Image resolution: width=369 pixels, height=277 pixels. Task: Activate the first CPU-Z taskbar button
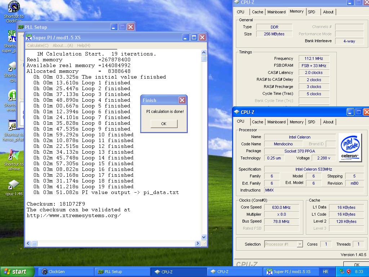(x=178, y=272)
